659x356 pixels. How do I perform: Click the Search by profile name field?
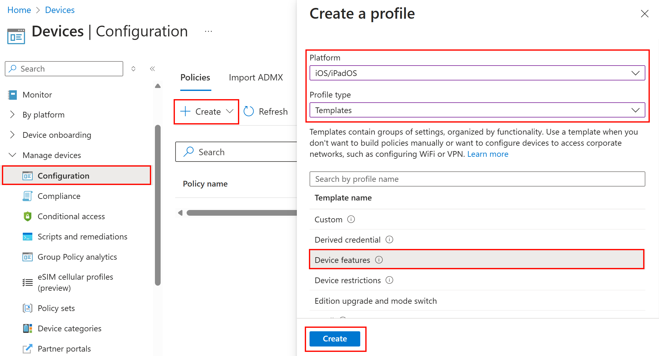point(477,179)
